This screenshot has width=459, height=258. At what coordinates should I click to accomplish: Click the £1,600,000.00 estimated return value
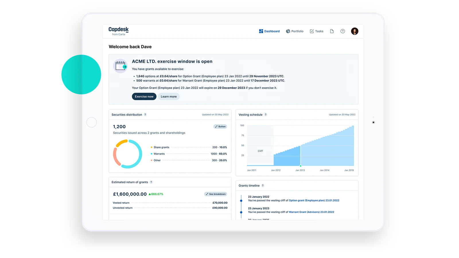(x=130, y=194)
